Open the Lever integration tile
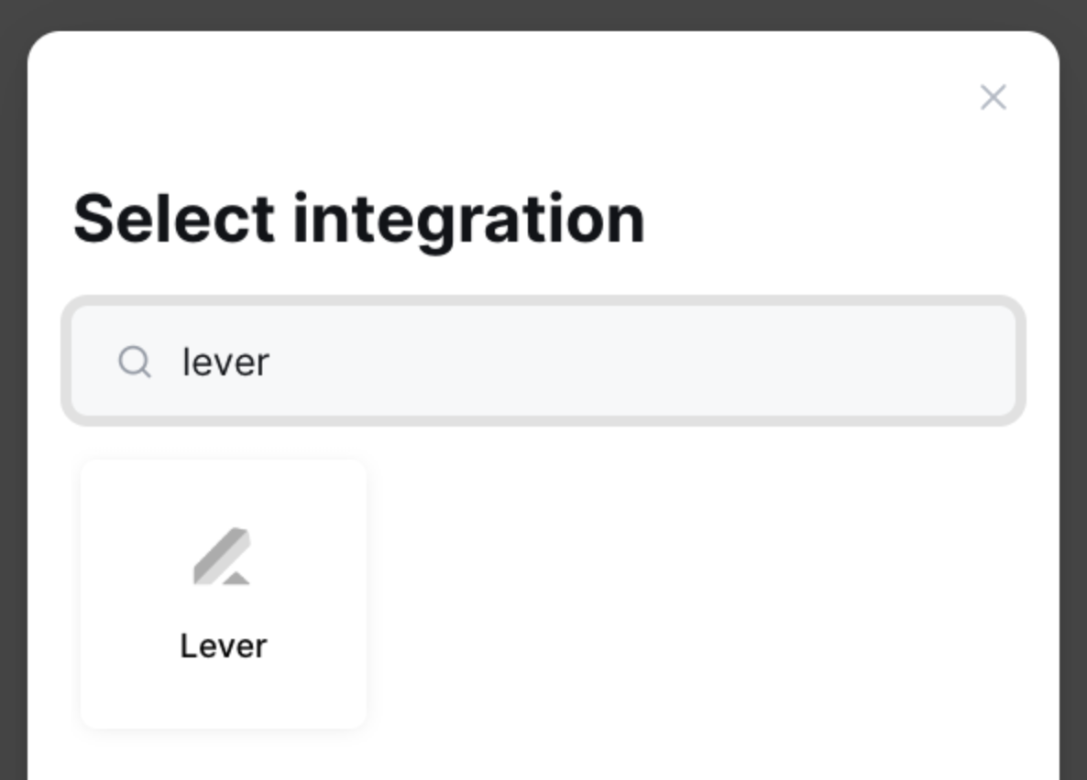 pyautogui.click(x=224, y=593)
